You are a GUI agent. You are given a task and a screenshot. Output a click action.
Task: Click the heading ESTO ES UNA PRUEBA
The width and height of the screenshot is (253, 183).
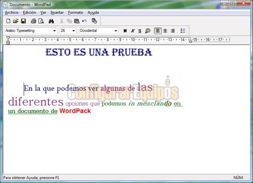[99, 52]
